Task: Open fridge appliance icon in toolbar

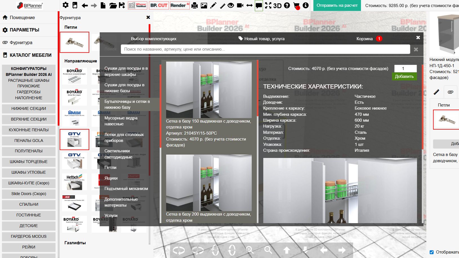Action: pos(75,5)
